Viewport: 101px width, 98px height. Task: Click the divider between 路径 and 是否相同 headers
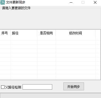point(37,33)
